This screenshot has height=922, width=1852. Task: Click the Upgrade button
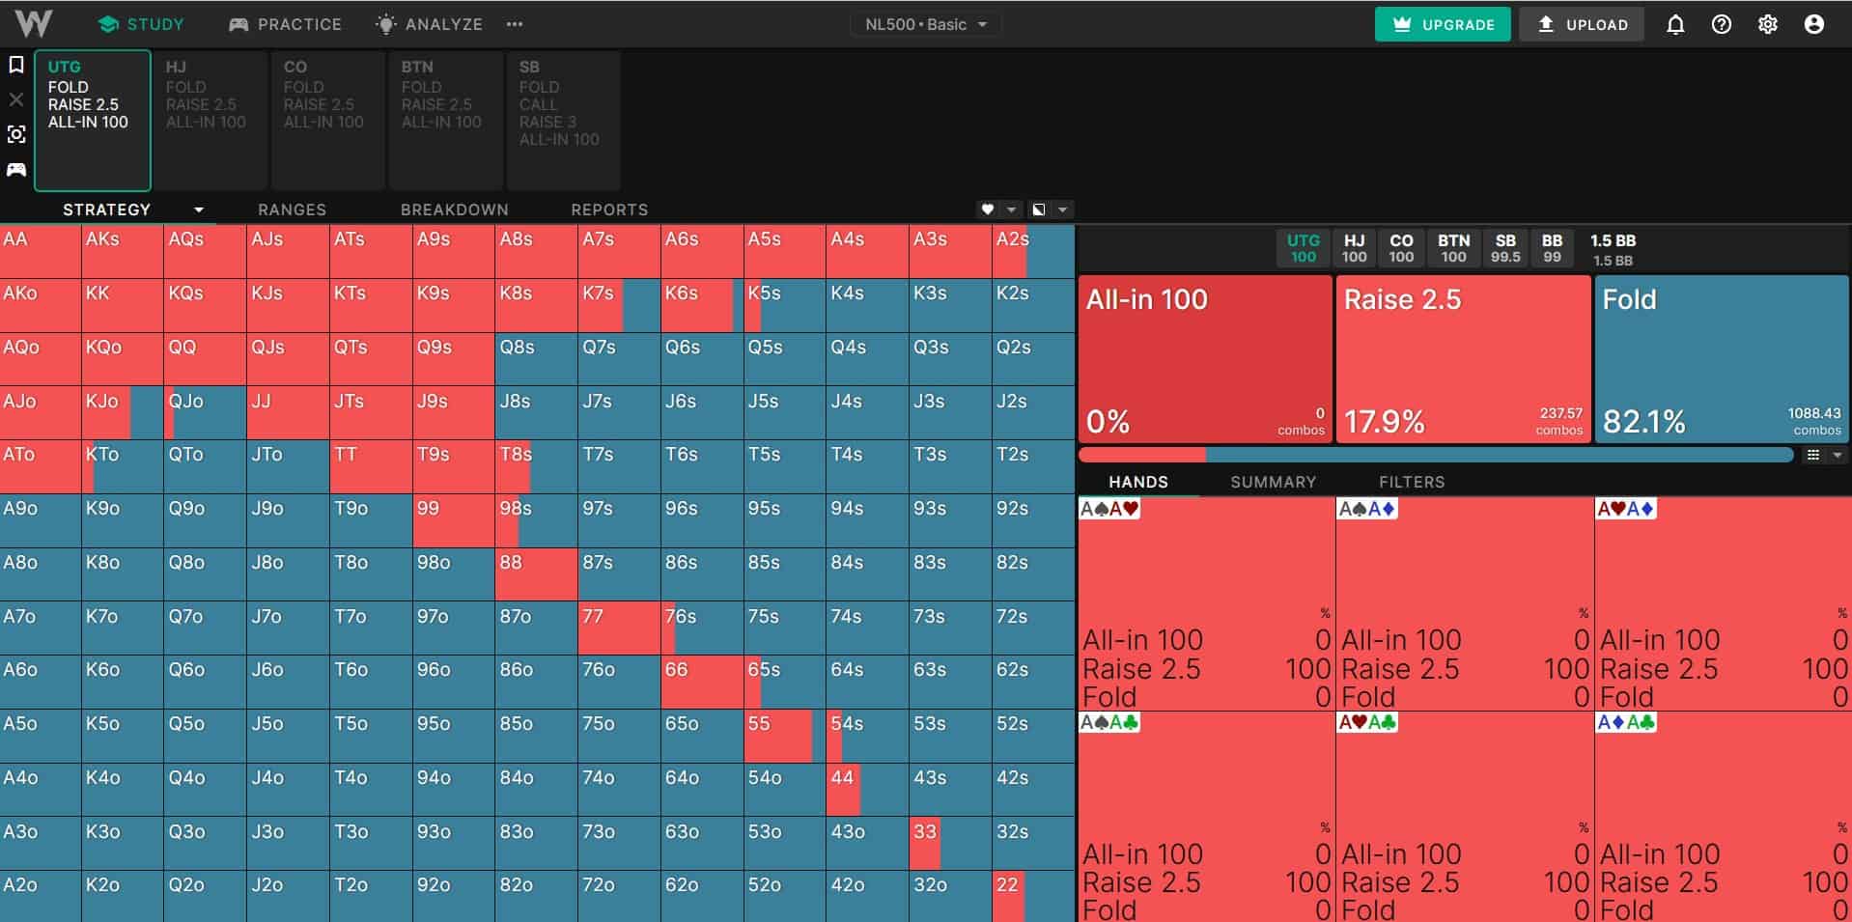point(1443,25)
